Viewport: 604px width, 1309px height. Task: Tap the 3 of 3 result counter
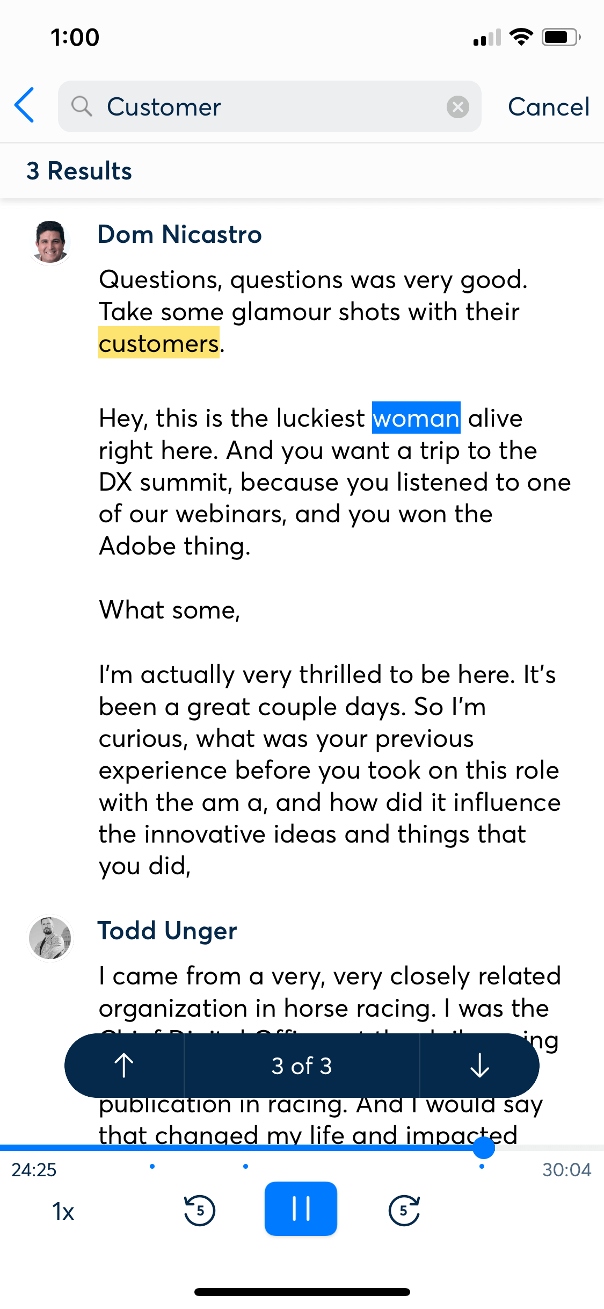point(302,1065)
